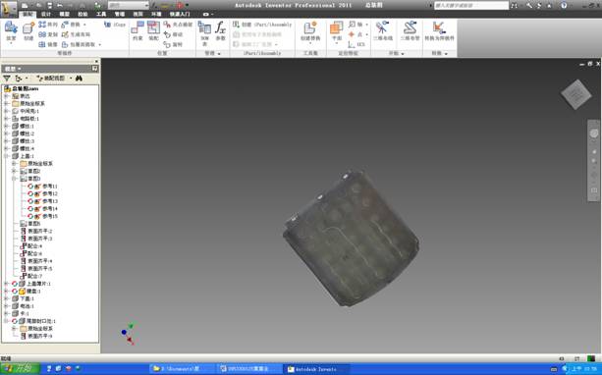This screenshot has width=602, height=375.
Task: Open the Constrain tool
Action: pos(137,31)
